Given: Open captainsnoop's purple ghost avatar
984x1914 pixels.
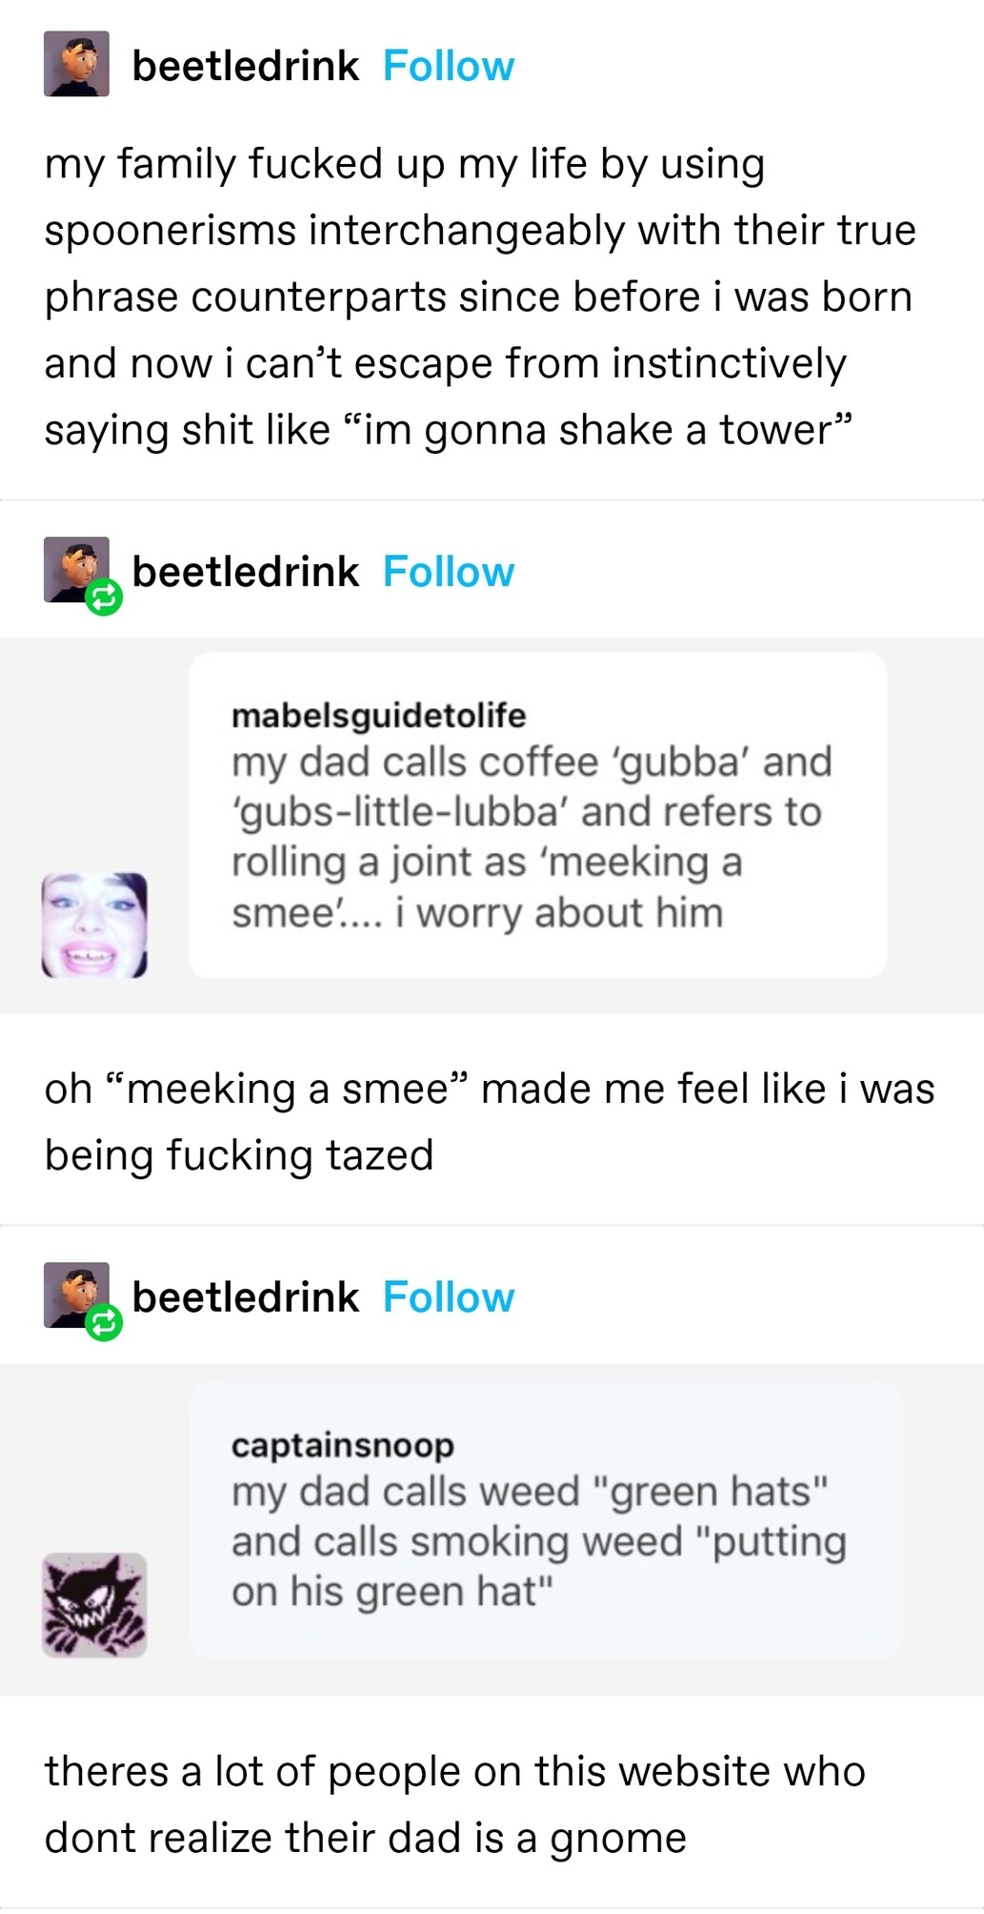Looking at the screenshot, I should coord(94,1604).
